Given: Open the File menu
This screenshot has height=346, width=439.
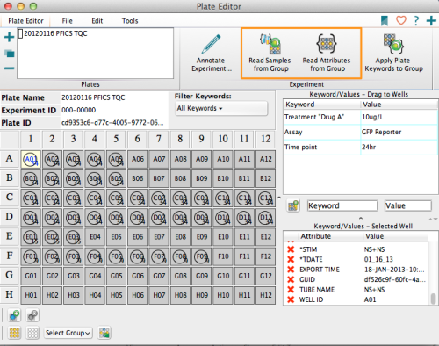Looking at the screenshot, I should [x=67, y=21].
